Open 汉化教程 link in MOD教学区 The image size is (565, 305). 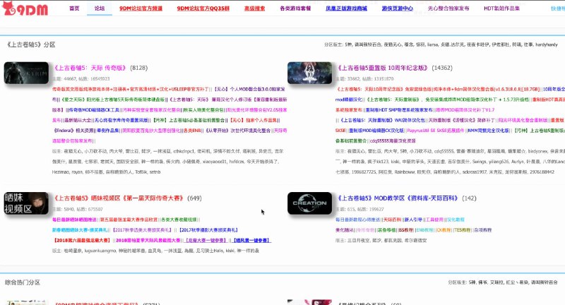click(x=456, y=220)
